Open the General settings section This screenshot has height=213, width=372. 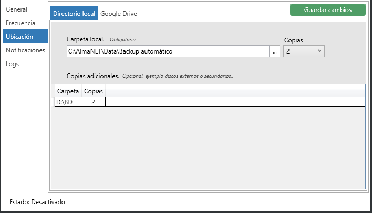pos(16,9)
